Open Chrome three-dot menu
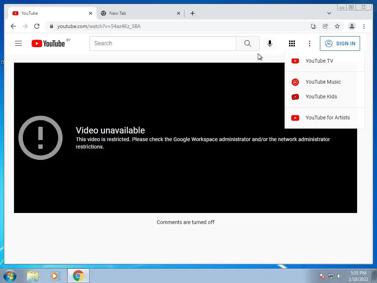The height and width of the screenshot is (283, 377). coord(364,26)
